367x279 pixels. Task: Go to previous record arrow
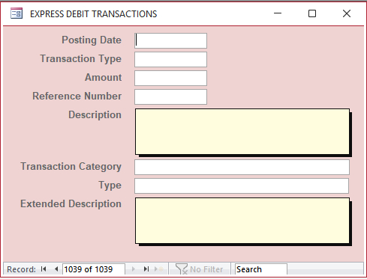(56, 269)
